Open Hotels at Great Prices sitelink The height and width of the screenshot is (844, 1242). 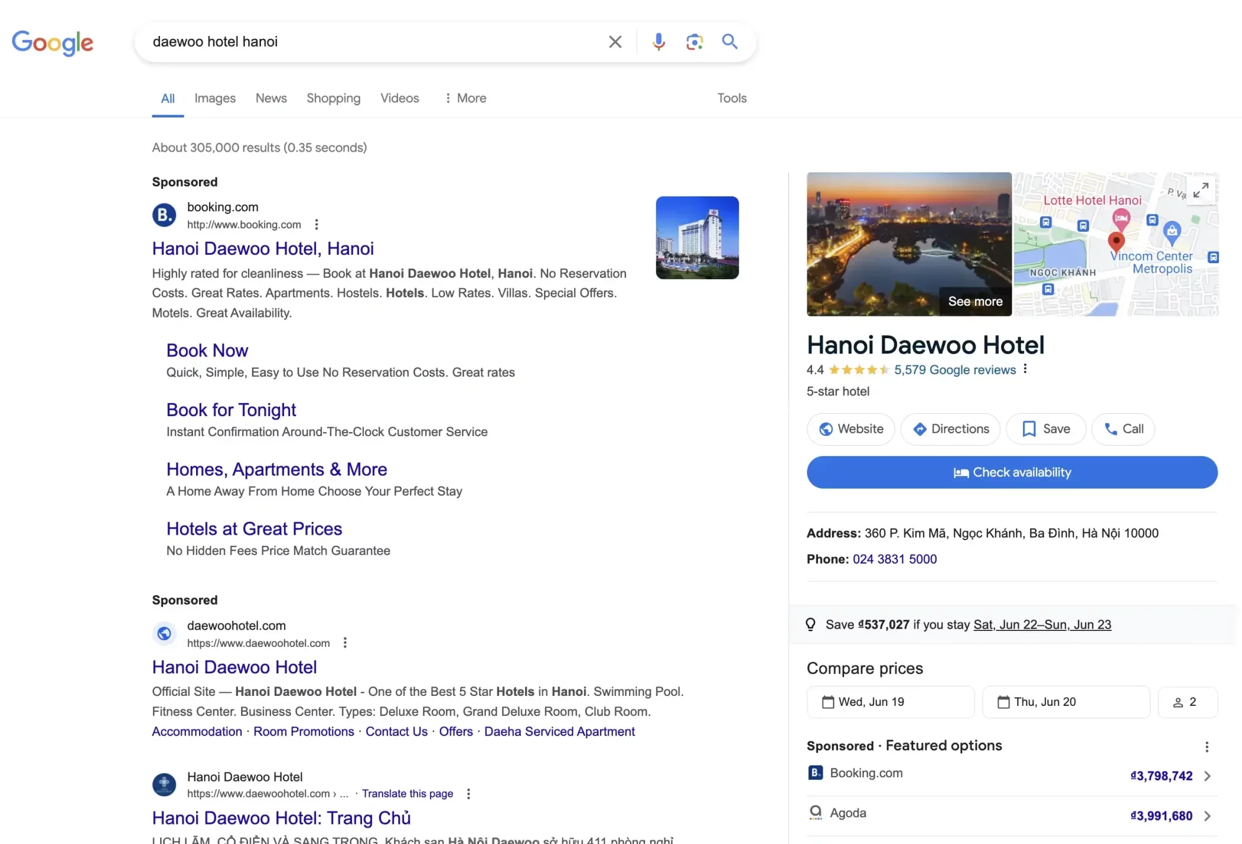(x=254, y=529)
